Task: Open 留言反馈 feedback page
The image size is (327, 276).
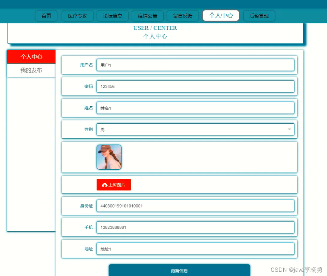Action: click(x=183, y=16)
